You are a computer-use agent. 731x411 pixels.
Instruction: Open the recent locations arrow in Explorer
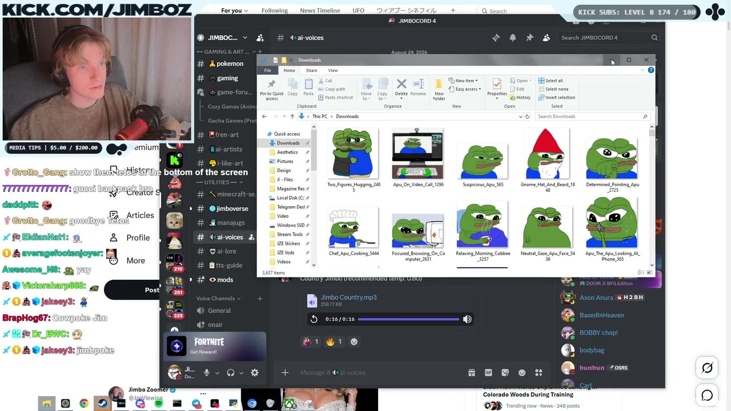tap(284, 116)
